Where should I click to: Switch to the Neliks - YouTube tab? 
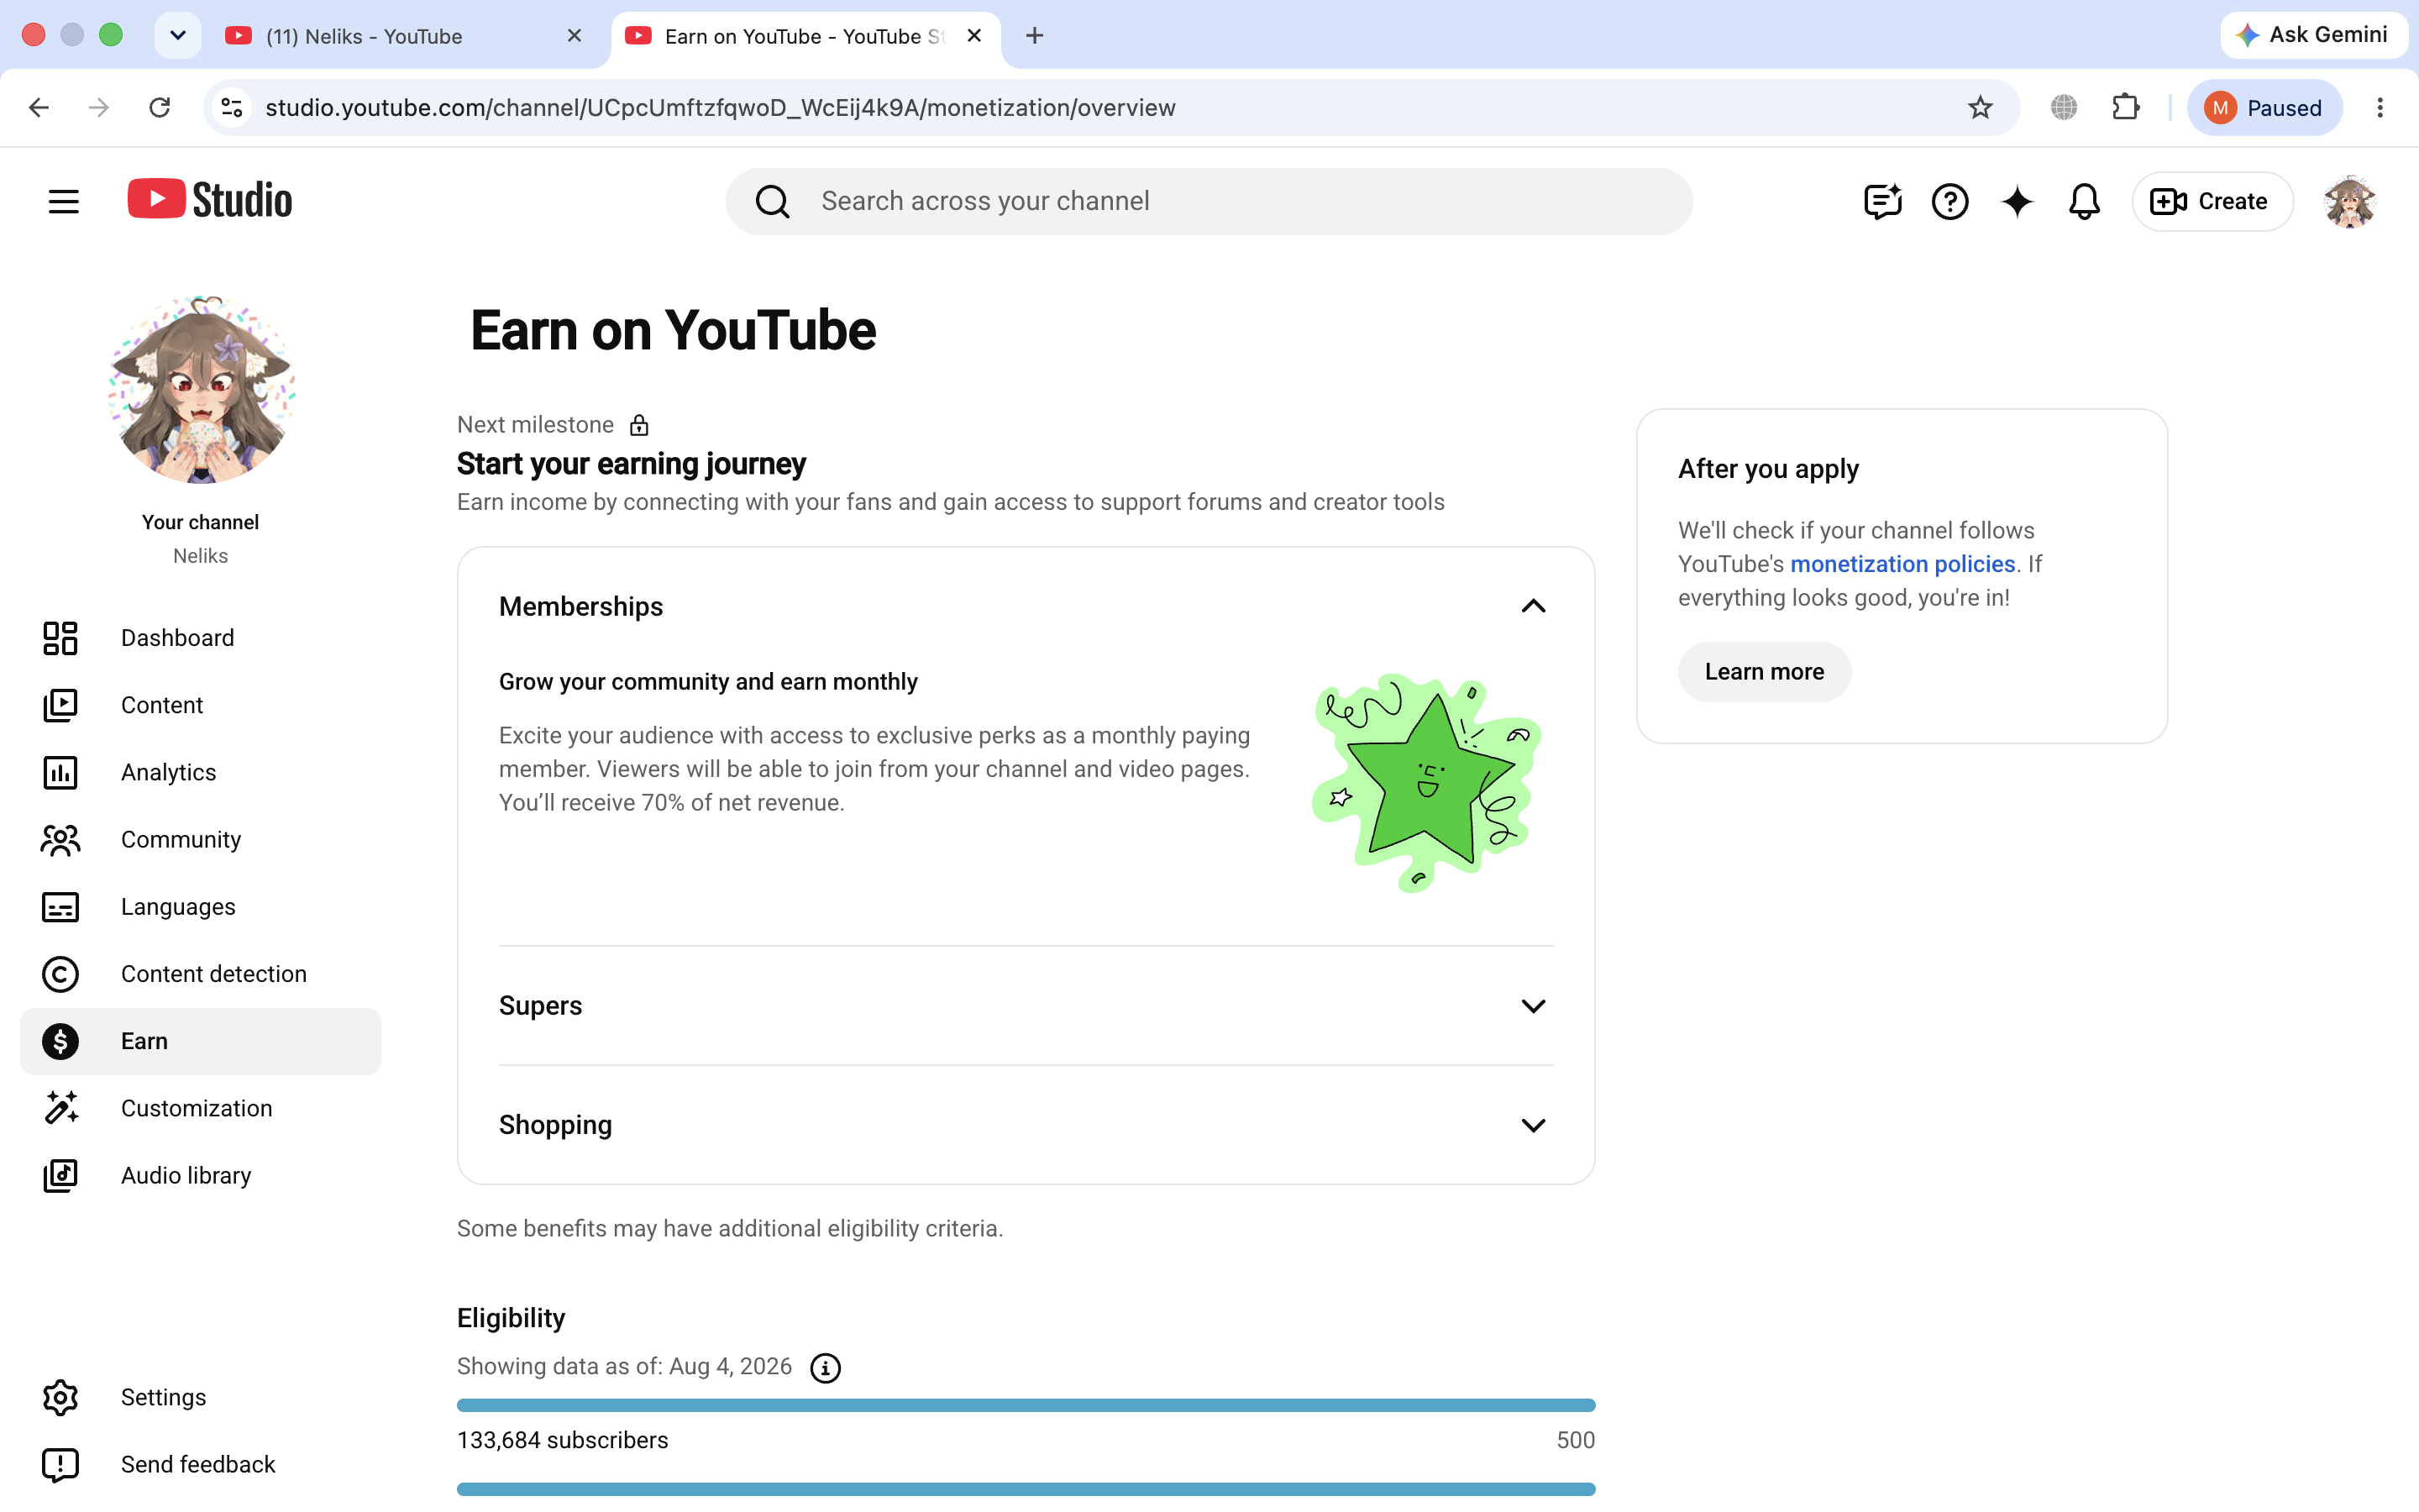[x=406, y=36]
